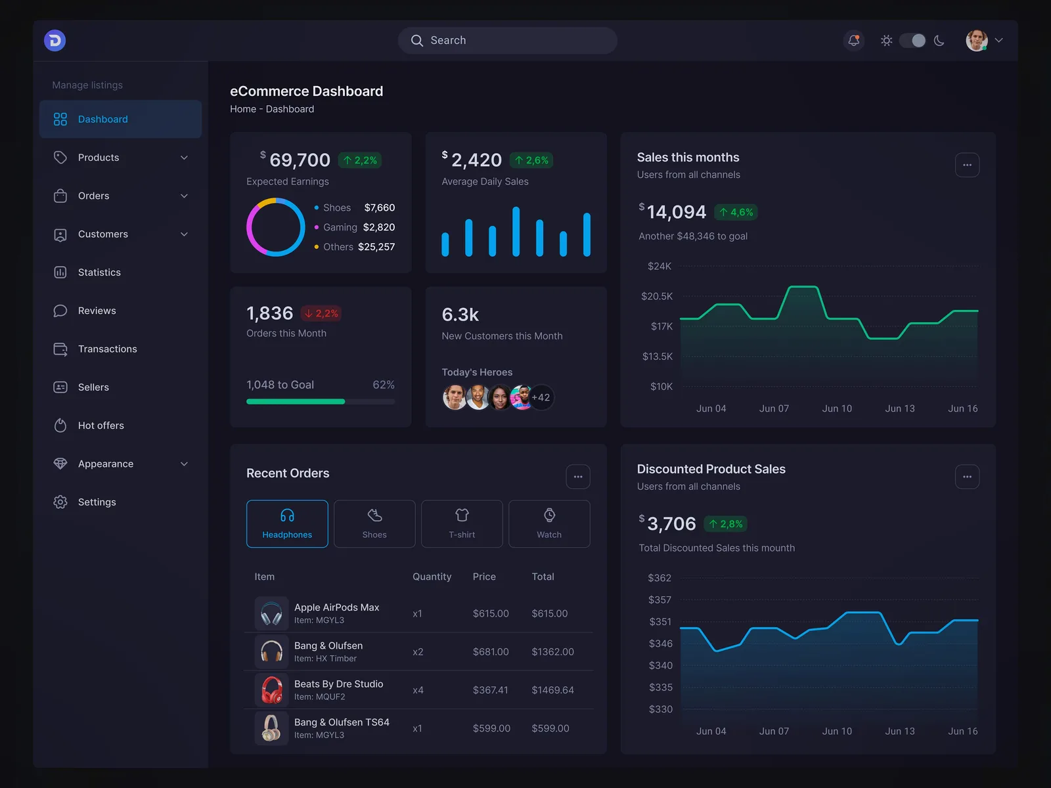Expand the user account chevron
The height and width of the screenshot is (788, 1051).
(x=998, y=41)
